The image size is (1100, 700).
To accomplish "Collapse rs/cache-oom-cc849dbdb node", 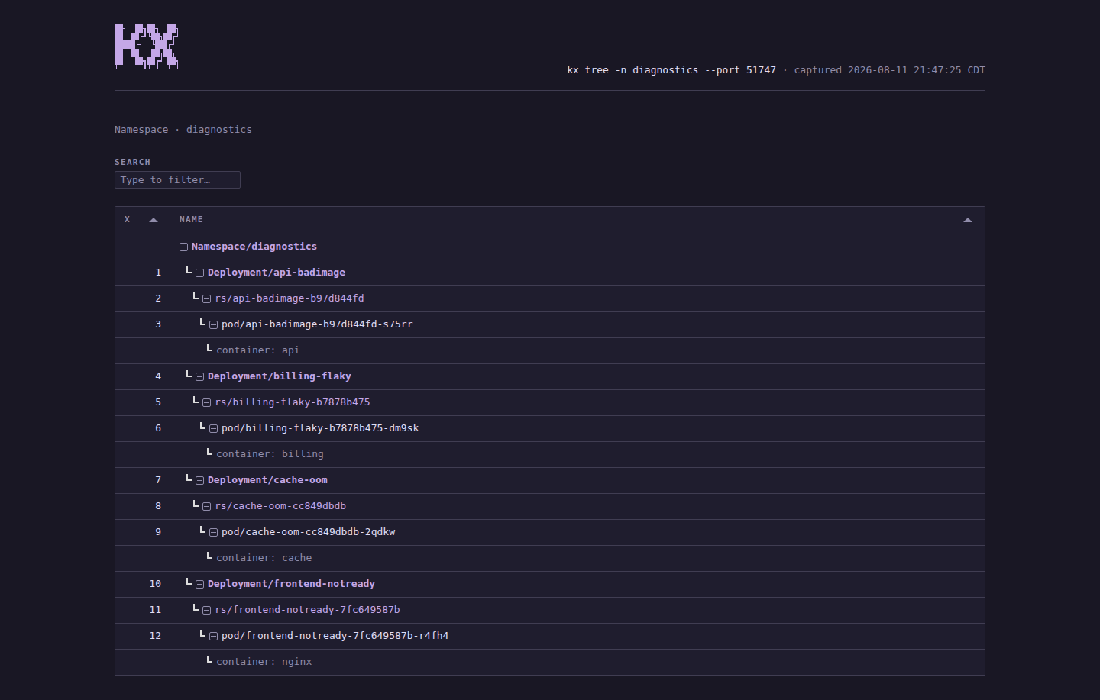I will (x=206, y=506).
